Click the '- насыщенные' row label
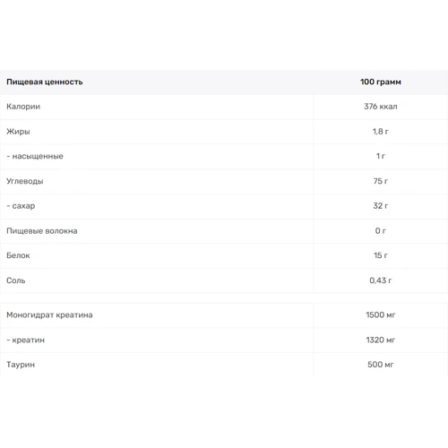Screen dimensions: 448x448 coord(35,156)
